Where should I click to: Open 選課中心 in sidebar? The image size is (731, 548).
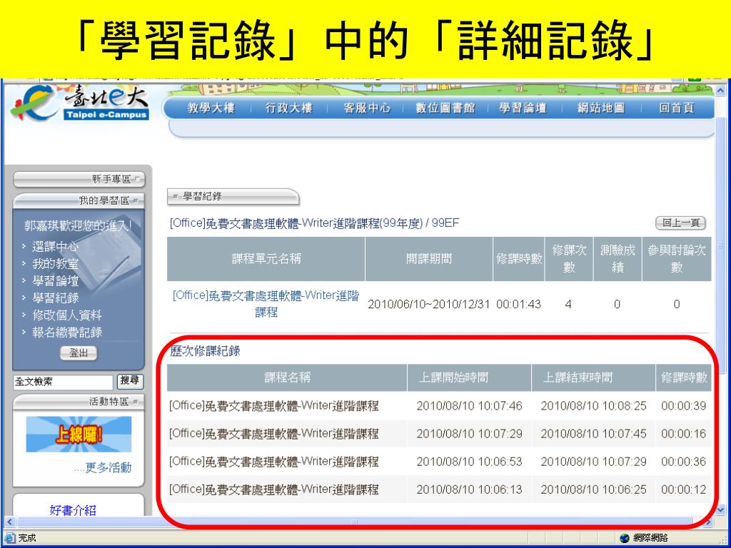pos(55,246)
